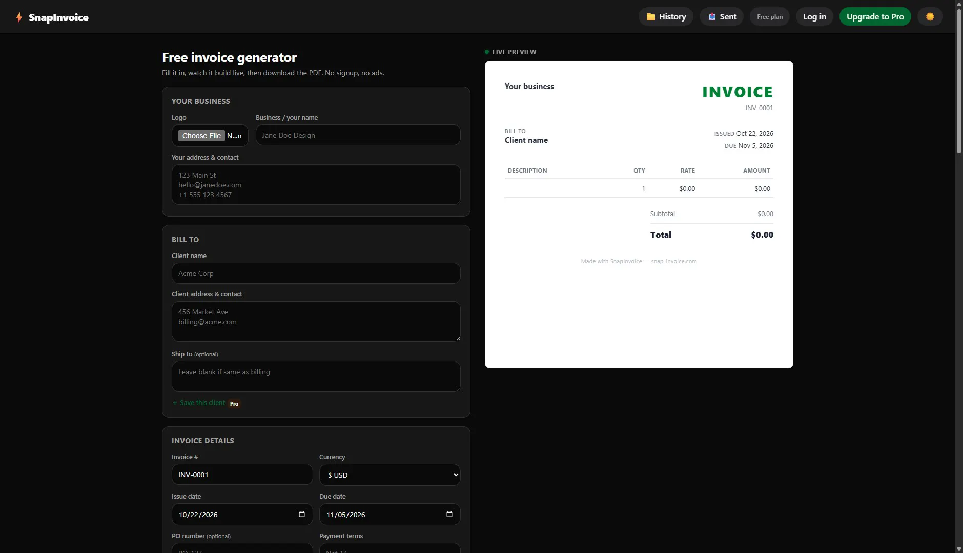Screen dimensions: 963x553
Task: Open the Currency dropdown showing $ USD
Action: (x=390, y=475)
